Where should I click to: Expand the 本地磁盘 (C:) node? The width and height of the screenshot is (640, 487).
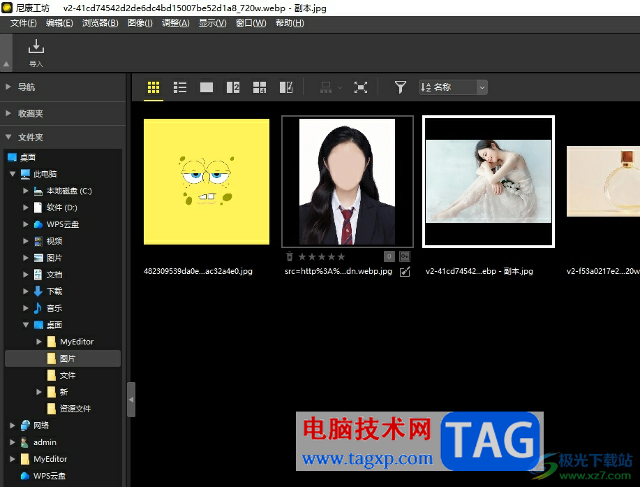pos(26,191)
